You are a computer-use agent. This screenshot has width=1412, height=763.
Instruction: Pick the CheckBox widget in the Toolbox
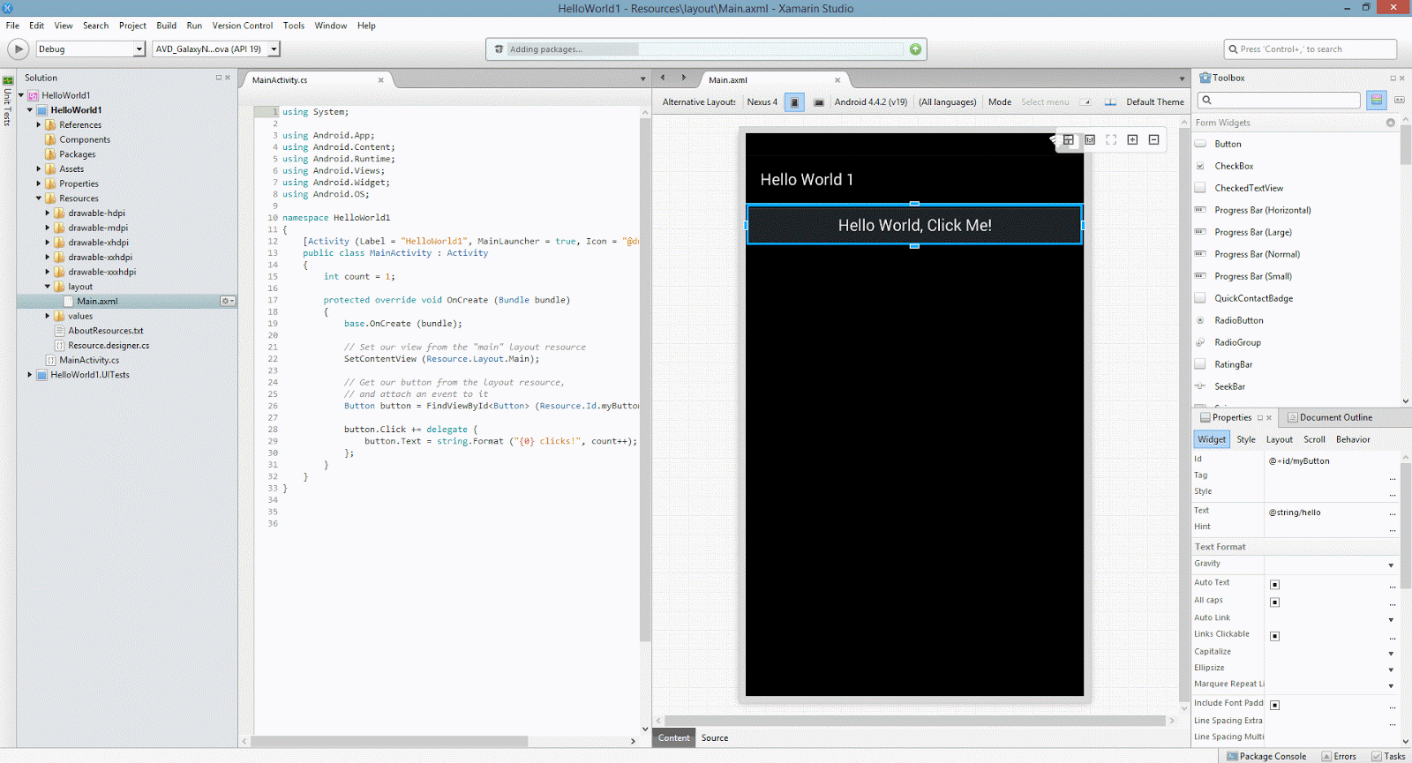(x=1233, y=166)
